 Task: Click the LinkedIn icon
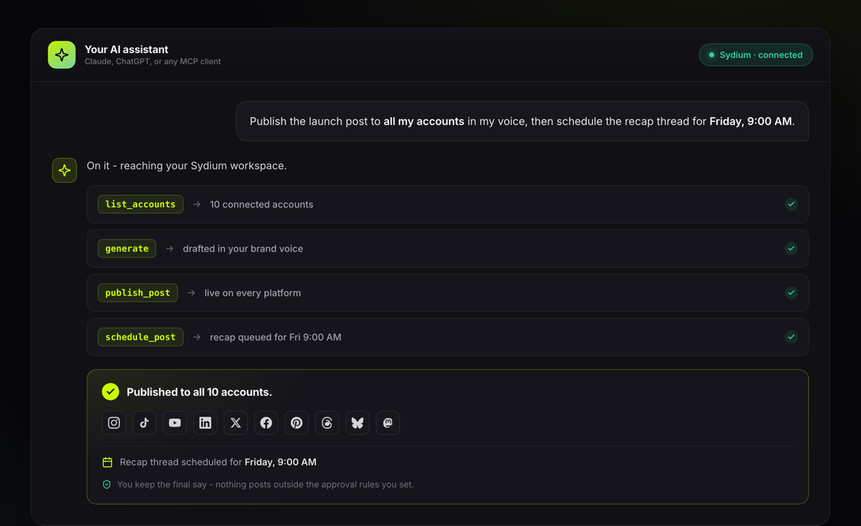[206, 423]
